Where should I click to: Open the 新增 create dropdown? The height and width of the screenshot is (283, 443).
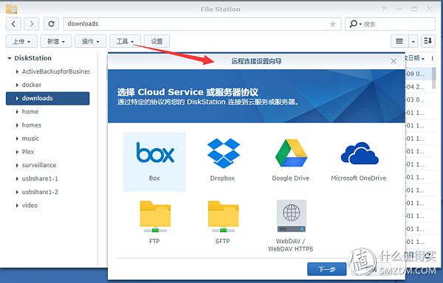tap(56, 41)
